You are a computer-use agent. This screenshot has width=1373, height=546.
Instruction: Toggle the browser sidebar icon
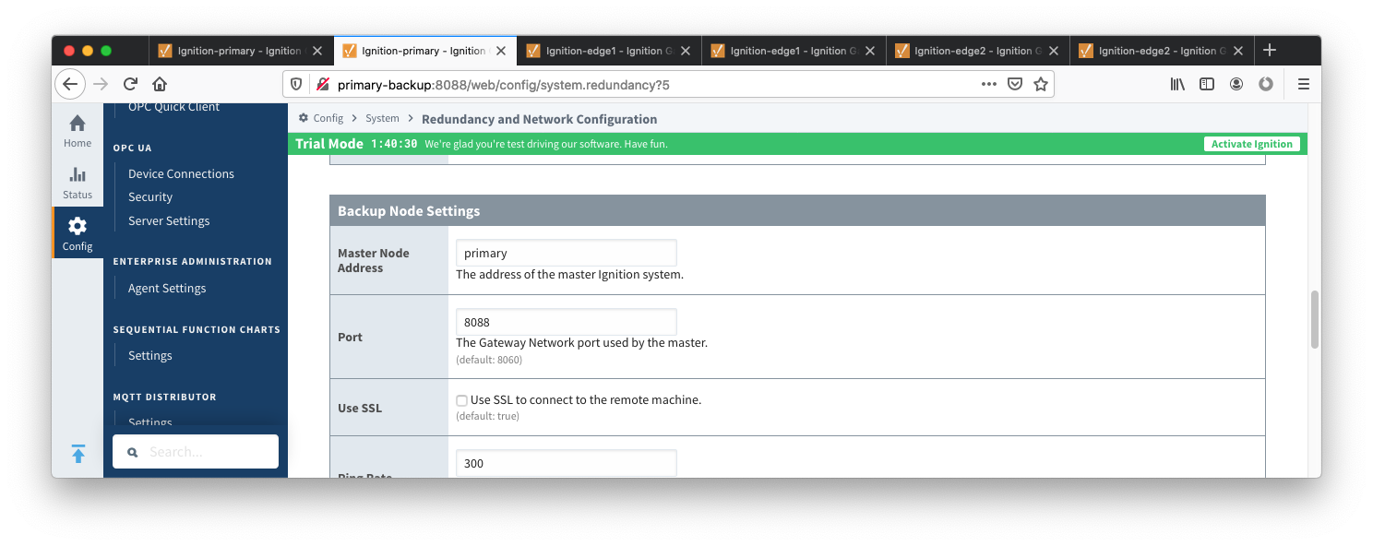pos(1207,84)
